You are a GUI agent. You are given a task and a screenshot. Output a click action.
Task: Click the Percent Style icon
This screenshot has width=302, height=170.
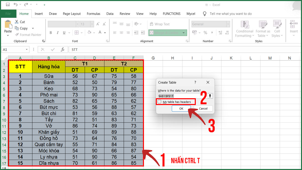[206, 33]
